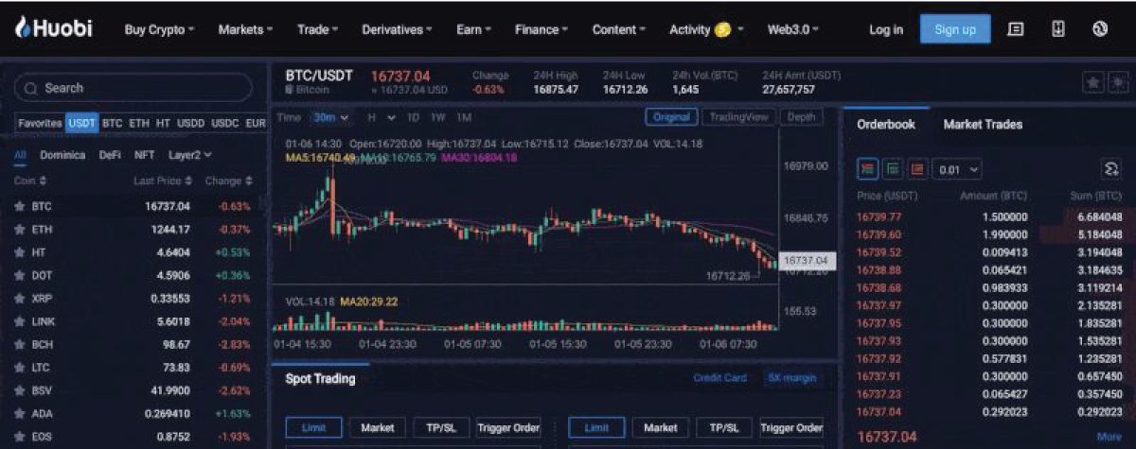Sort coin list by Coin name
The height and width of the screenshot is (449, 1136).
point(30,181)
